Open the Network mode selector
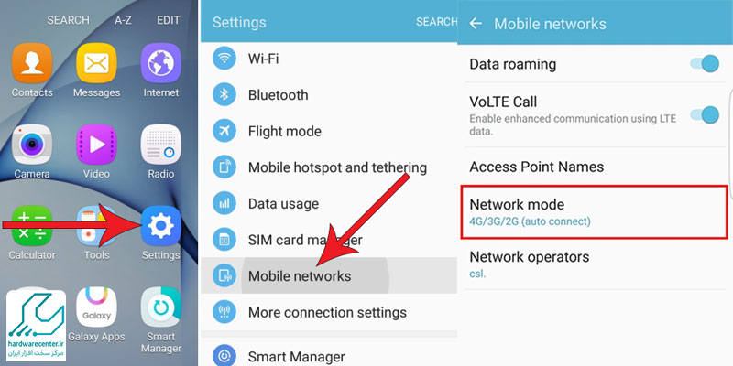The image size is (733, 366). tap(595, 212)
